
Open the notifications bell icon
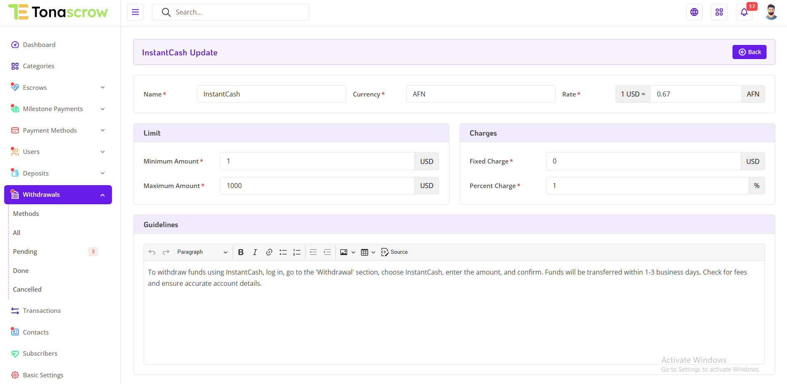point(744,12)
